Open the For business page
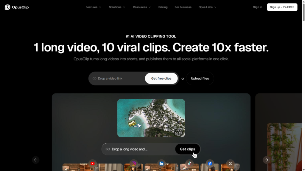Screen dimensions: 305x171 pos(183,7)
